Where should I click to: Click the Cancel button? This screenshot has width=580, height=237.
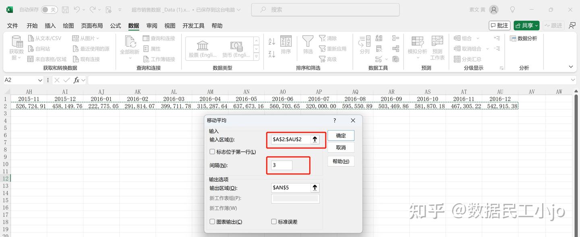point(340,147)
